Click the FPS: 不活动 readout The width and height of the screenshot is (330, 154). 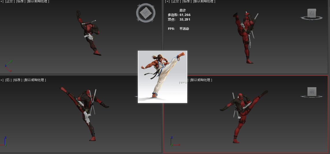tap(179, 29)
